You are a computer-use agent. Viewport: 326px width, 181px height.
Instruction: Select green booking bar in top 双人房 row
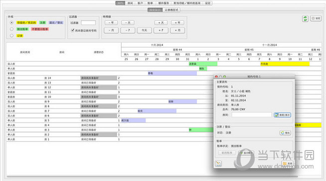[x=203, y=64]
